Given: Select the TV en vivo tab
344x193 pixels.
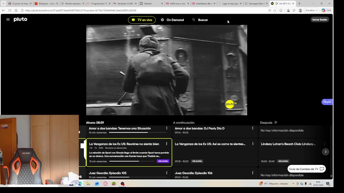Looking at the screenshot, I should point(142,20).
